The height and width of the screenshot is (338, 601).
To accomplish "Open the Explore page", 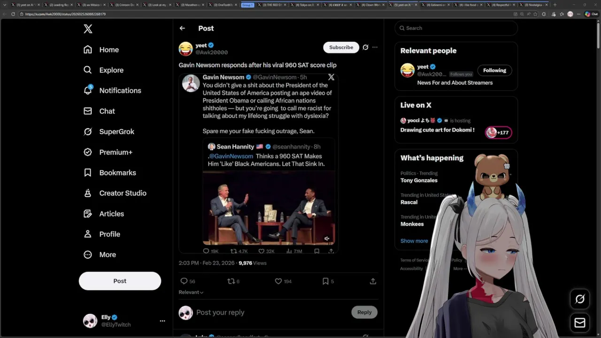I will pos(103,70).
